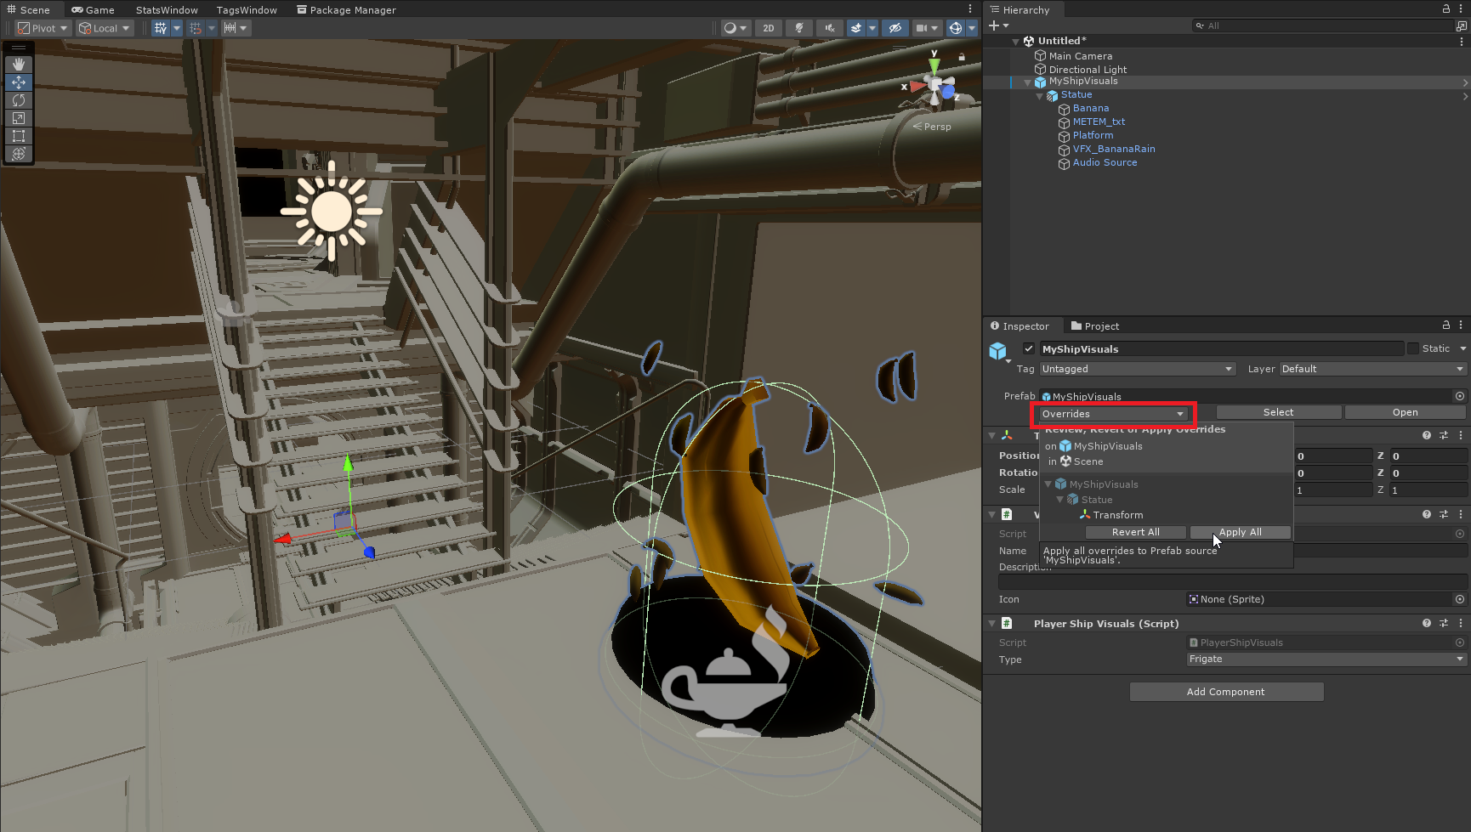1471x832 pixels.
Task: Mute scene audio with the speaker icon
Action: click(829, 28)
